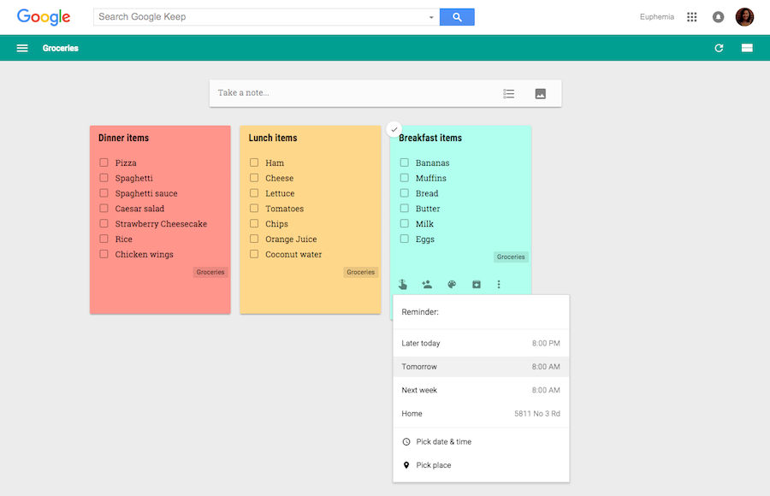
Task: Mark Bananas as done
Action: click(x=405, y=162)
